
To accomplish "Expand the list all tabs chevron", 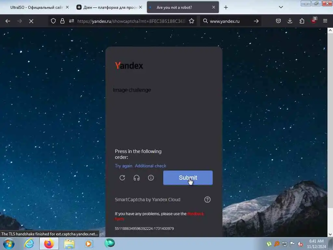I will pos(281,7).
